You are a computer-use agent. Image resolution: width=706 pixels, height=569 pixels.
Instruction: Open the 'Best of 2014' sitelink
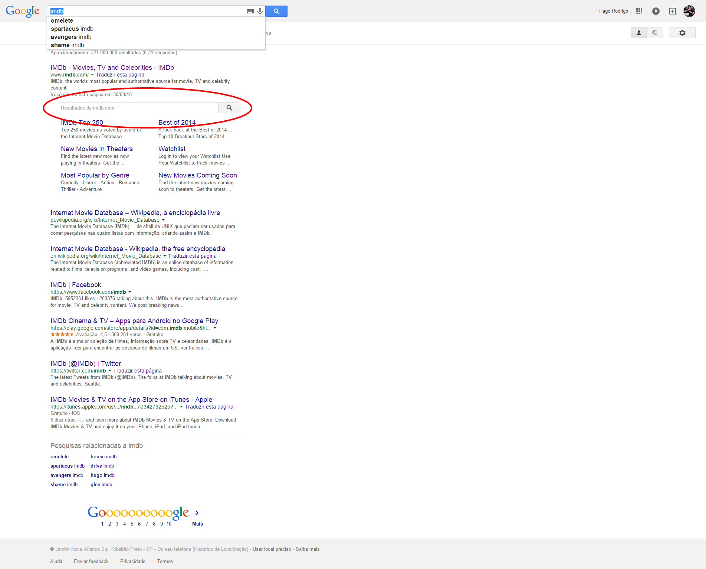click(177, 123)
